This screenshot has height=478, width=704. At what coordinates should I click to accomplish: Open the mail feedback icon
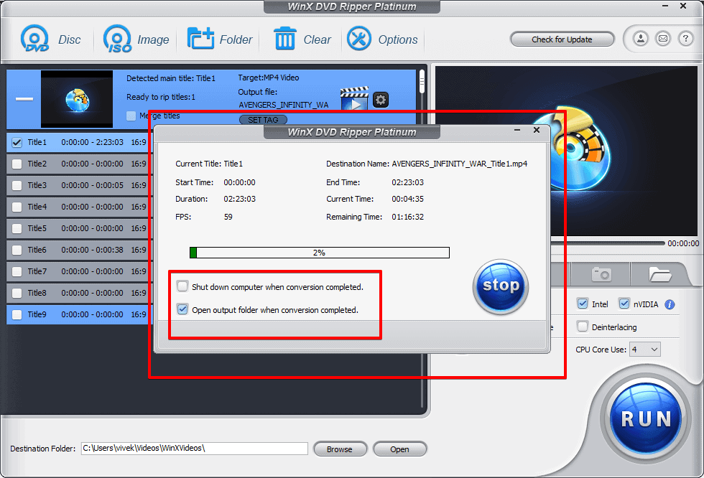(662, 39)
